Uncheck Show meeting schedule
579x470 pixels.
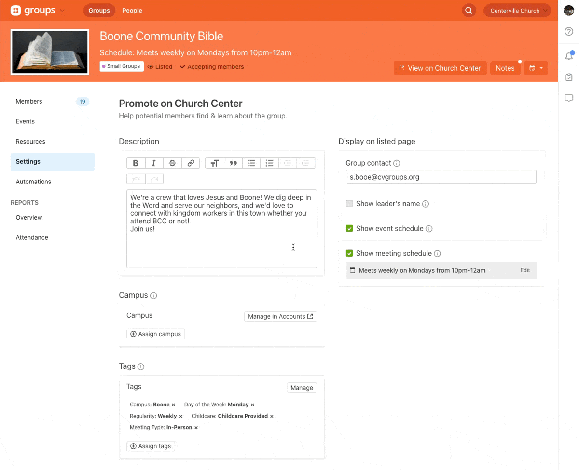349,254
